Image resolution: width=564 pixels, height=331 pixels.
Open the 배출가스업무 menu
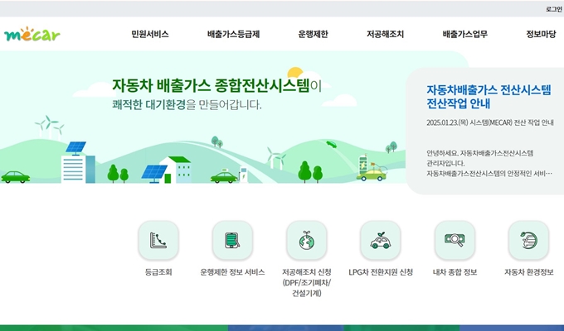coord(465,34)
